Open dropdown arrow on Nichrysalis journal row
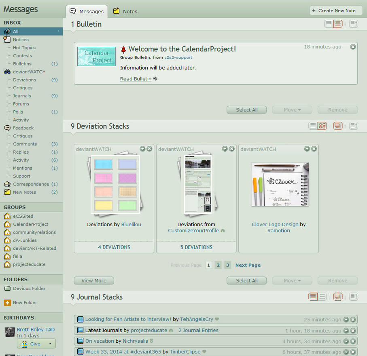367x356 pixels. [346, 341]
